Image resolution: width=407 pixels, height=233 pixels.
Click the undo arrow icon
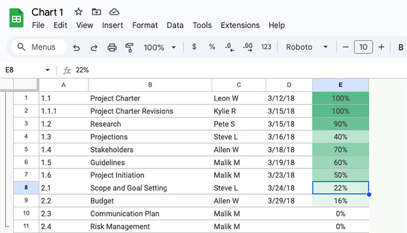[x=76, y=48]
